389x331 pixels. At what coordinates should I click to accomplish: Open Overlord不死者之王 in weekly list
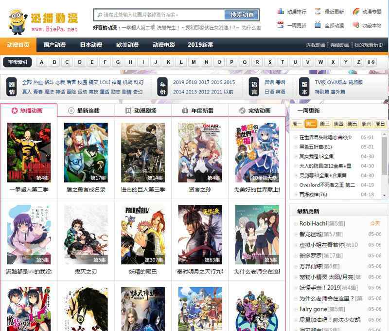point(327,185)
